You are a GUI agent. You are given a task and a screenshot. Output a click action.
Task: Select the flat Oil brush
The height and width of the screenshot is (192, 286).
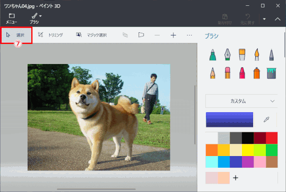(242, 54)
